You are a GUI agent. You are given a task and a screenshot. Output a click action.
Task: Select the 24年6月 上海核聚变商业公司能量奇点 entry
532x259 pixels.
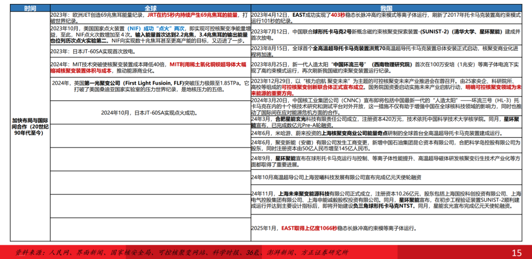(386, 133)
